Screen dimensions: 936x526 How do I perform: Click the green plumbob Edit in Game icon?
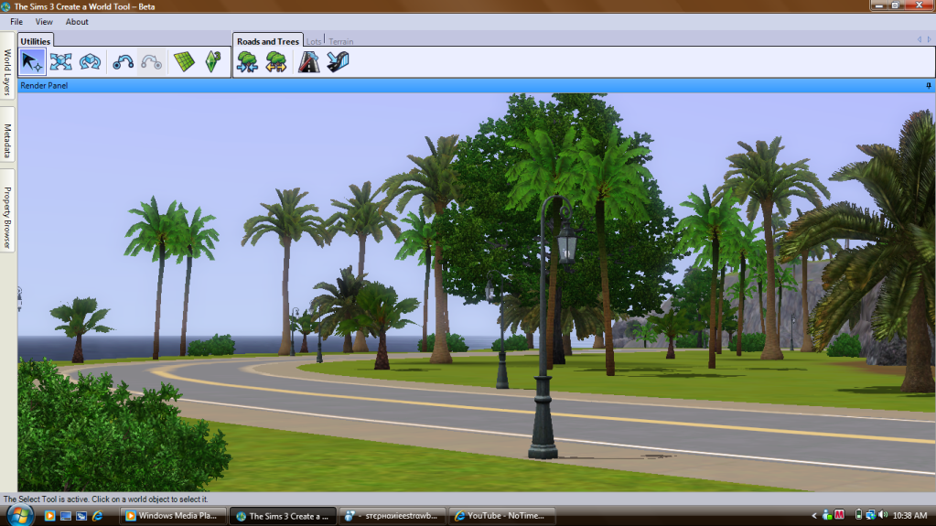(213, 62)
